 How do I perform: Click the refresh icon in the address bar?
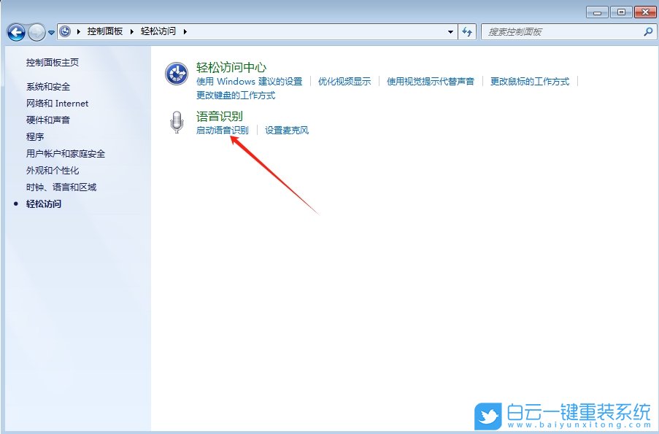pos(467,31)
